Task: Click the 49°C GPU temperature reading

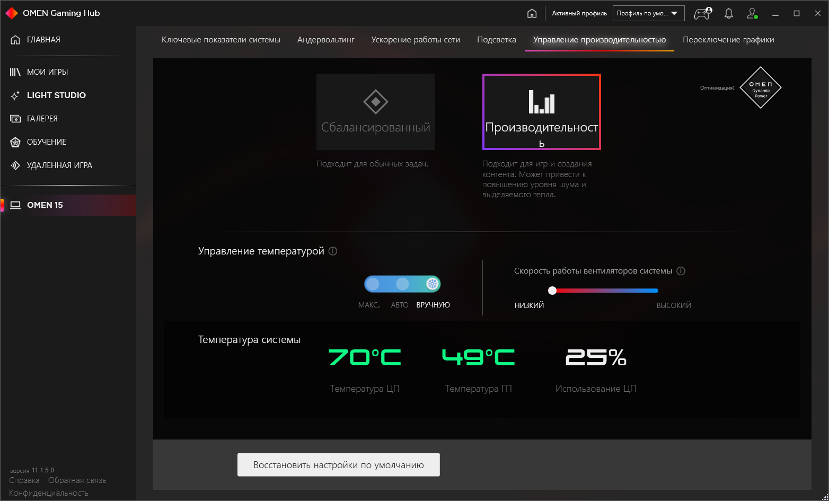Action: pyautogui.click(x=478, y=358)
